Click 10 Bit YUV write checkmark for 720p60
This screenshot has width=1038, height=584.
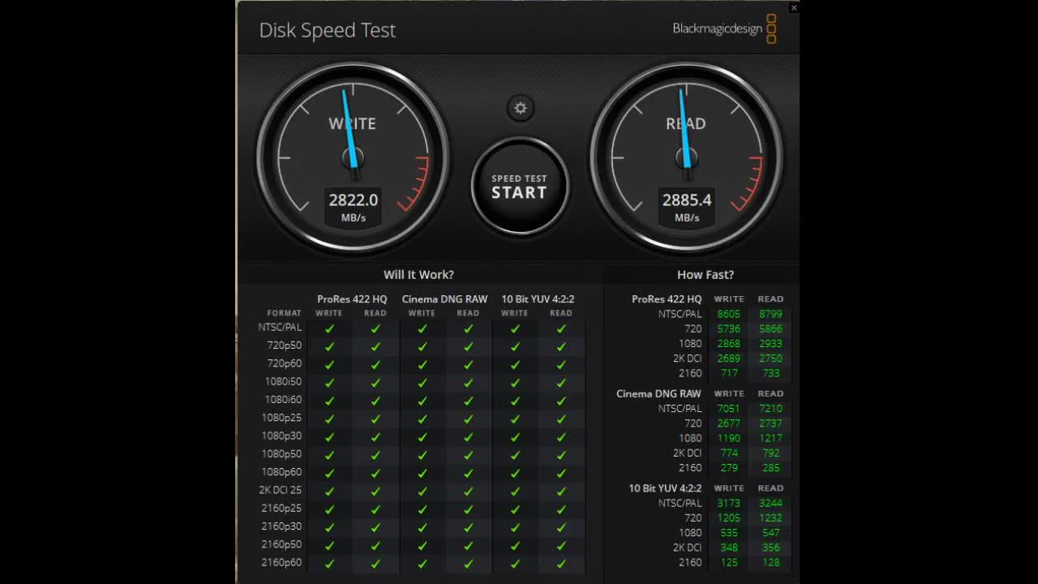515,364
